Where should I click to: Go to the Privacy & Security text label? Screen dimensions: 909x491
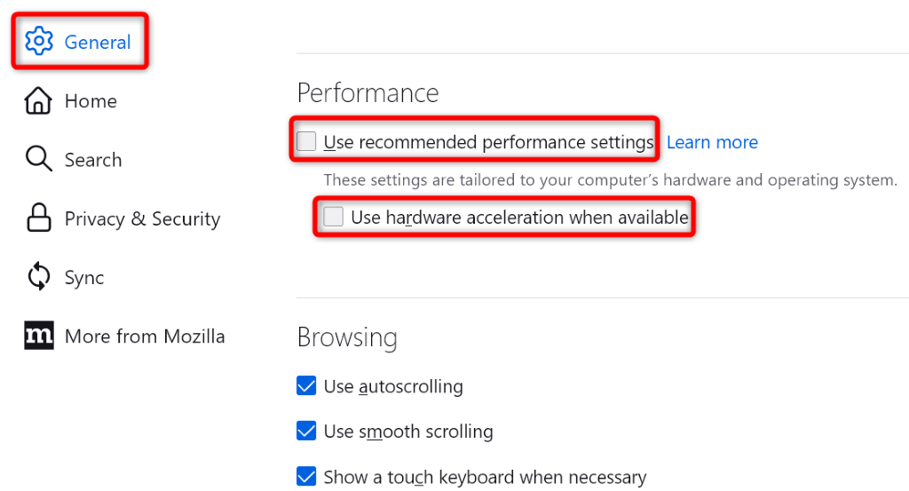point(142,218)
